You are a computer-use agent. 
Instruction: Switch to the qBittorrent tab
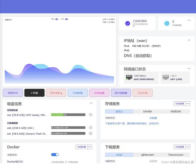coord(148,155)
